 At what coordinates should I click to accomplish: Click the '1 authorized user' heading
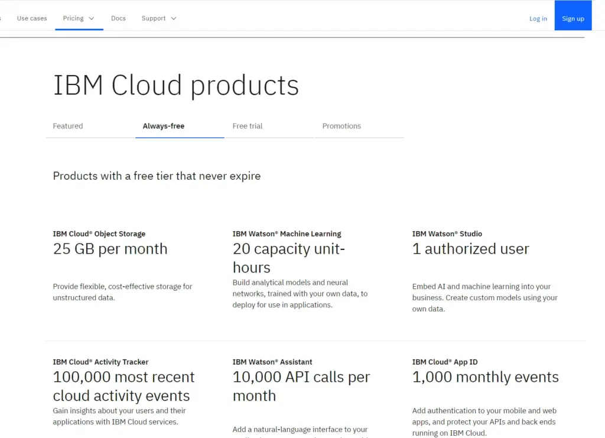[x=471, y=249]
